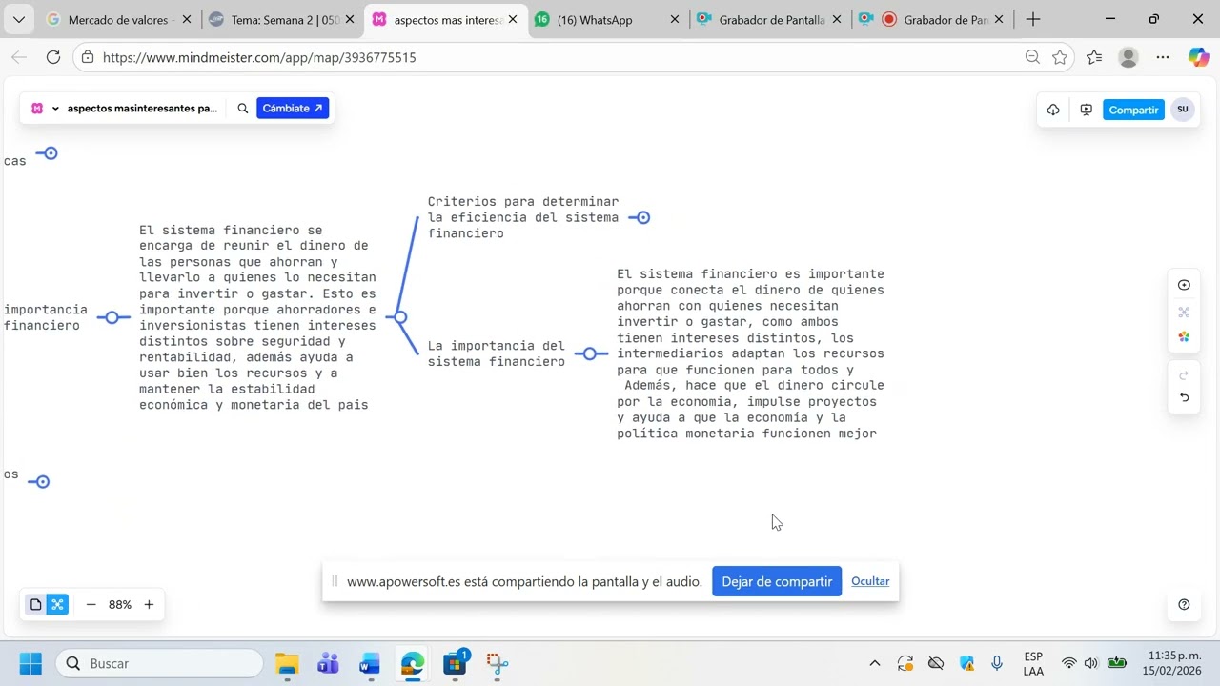Collapse the 'cas' branch node circle
Screen dimensions: 1220x686
coord(51,153)
